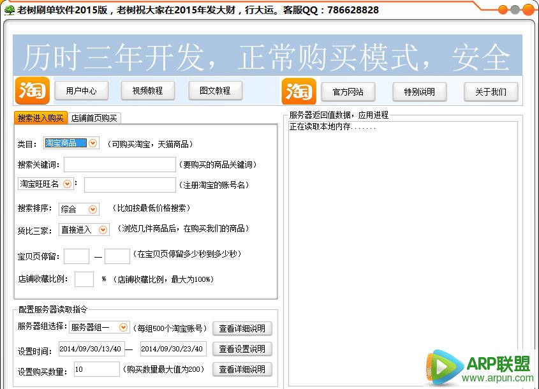Expand the 货比三家 直接进入 dropdown
This screenshot has height=389, width=539.
click(103, 230)
